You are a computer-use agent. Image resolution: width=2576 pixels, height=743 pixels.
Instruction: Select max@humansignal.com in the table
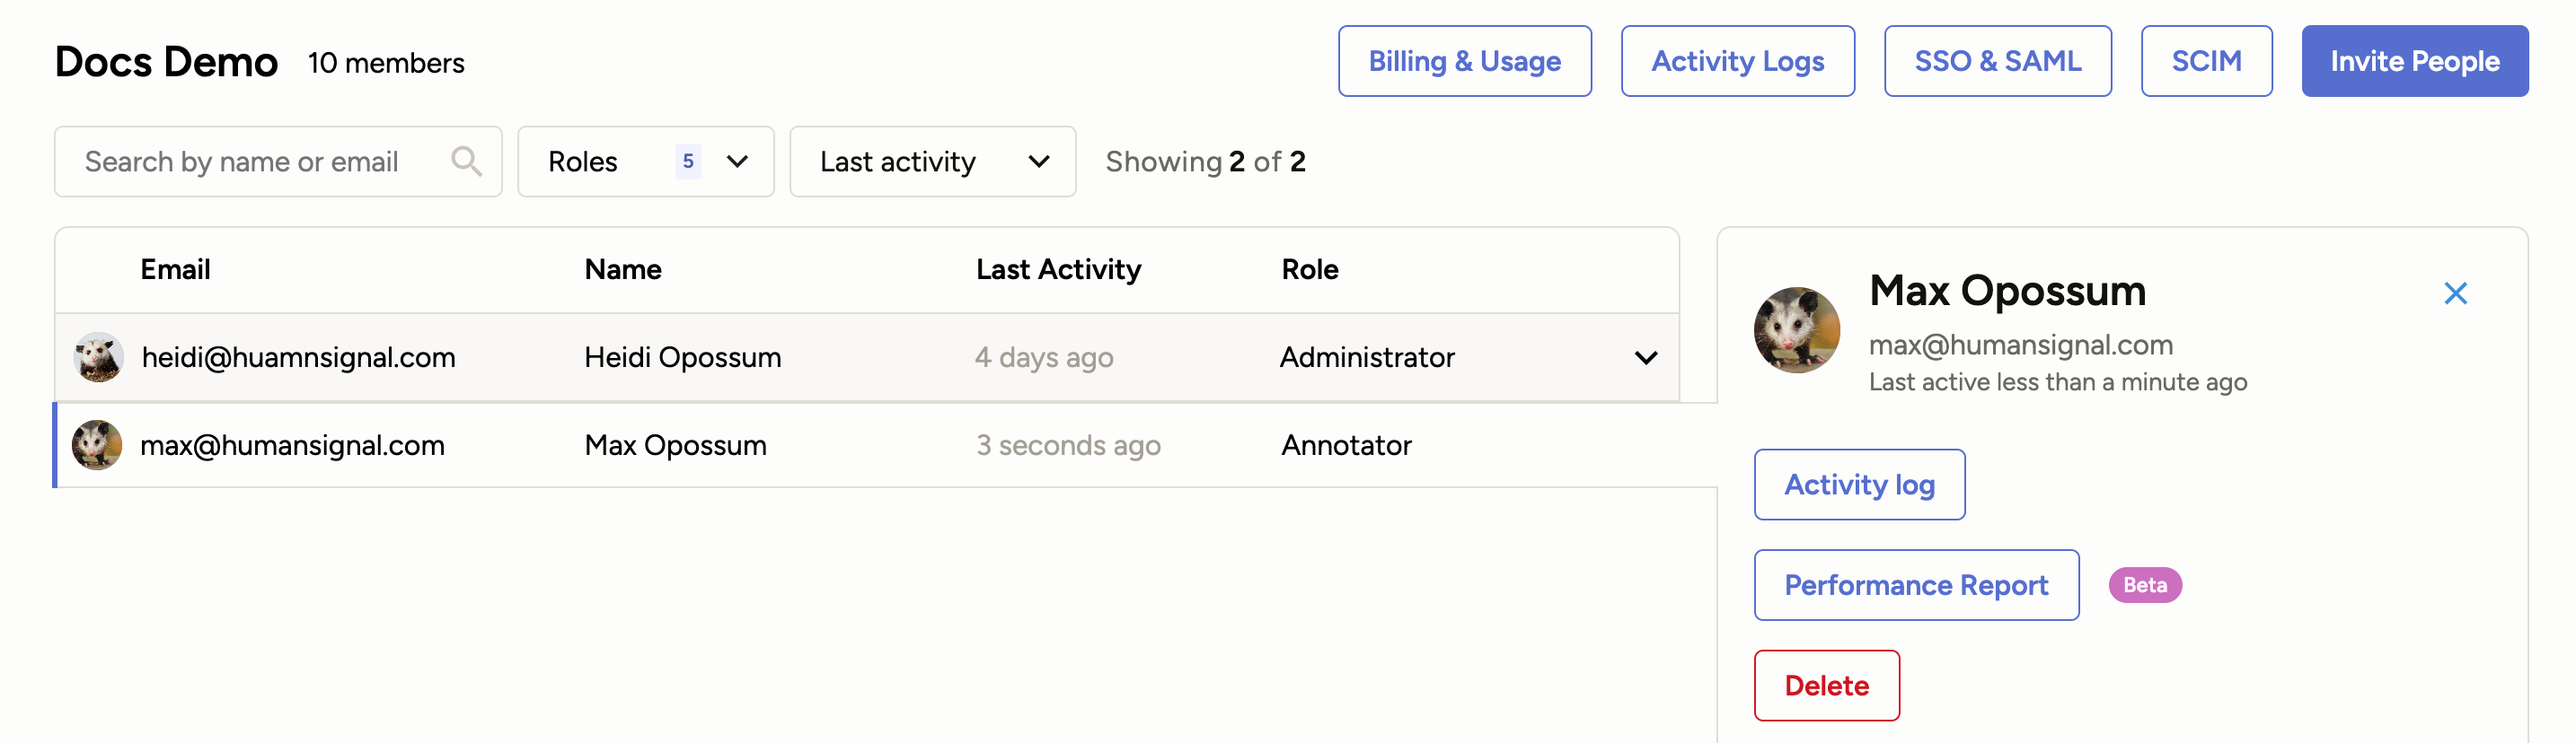click(x=292, y=445)
